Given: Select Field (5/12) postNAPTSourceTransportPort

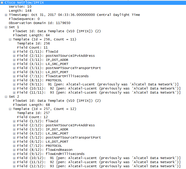Looking at the screenshot, I should (59, 137).
